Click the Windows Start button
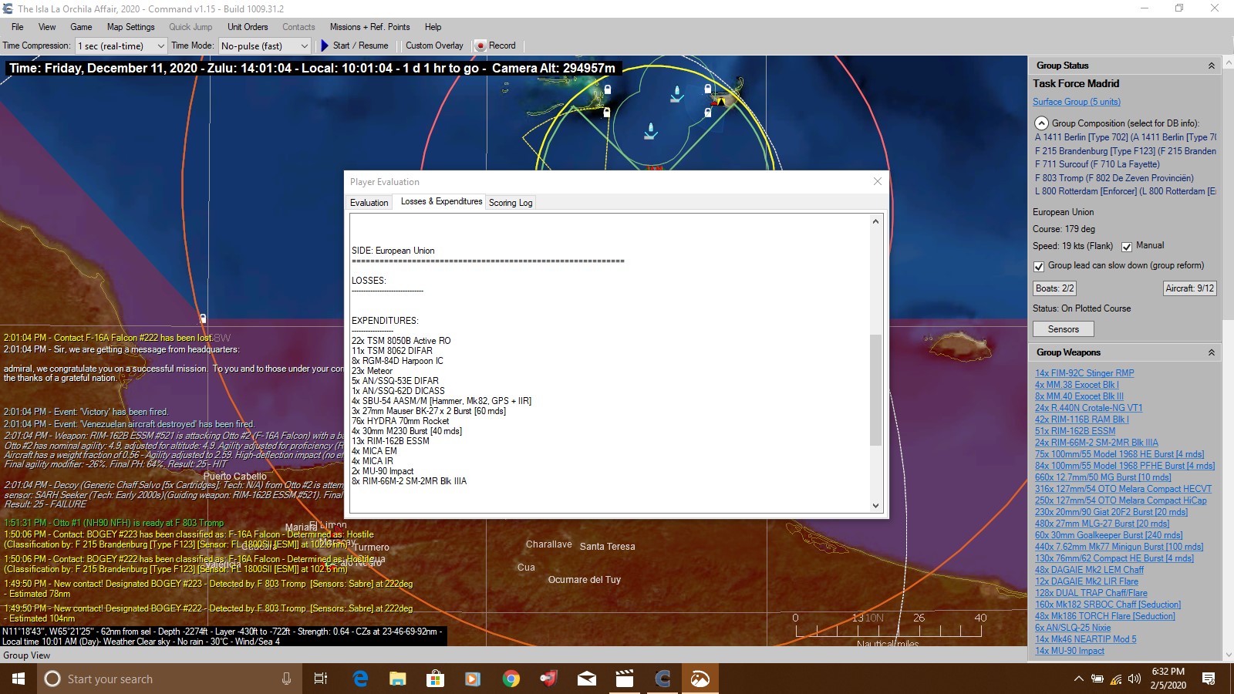 pyautogui.click(x=19, y=679)
